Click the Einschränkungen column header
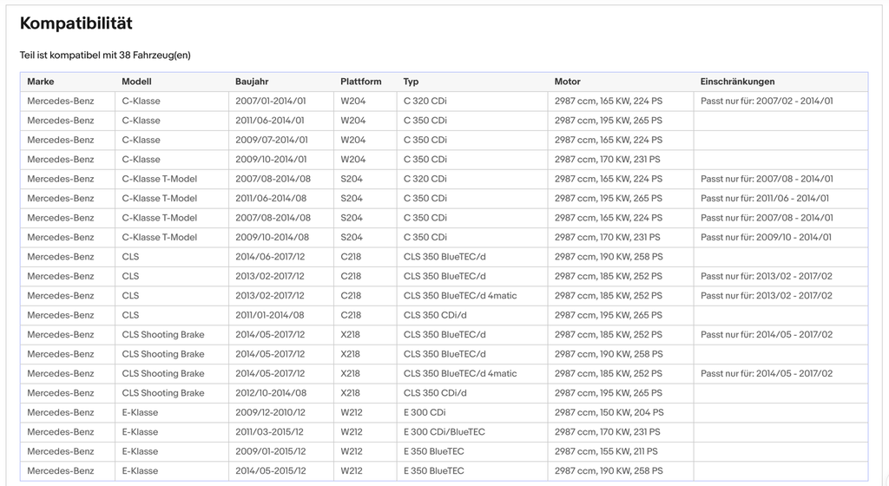 coord(737,82)
